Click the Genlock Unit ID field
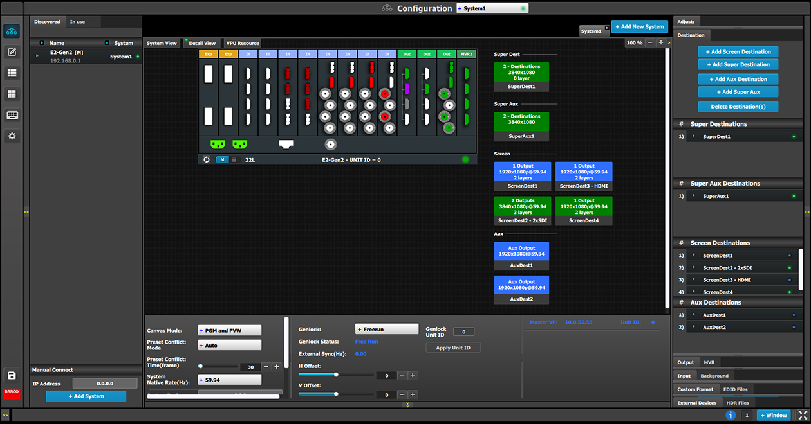 463,331
